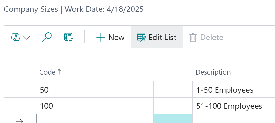Screen dimensions: 275x123
Task: Expand the chevron next to Copilot
Action: [26, 38]
